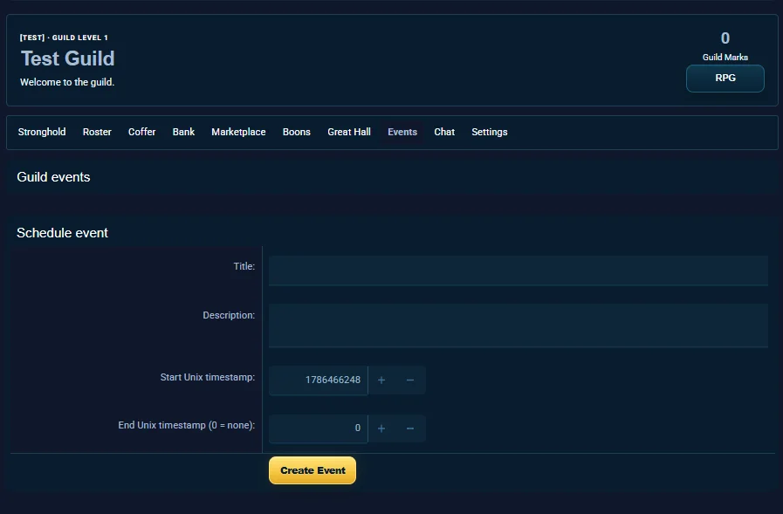Viewport: 783px width, 514px height.
Task: Click the 'Welcome to the guild.' text
Action: [x=67, y=82]
